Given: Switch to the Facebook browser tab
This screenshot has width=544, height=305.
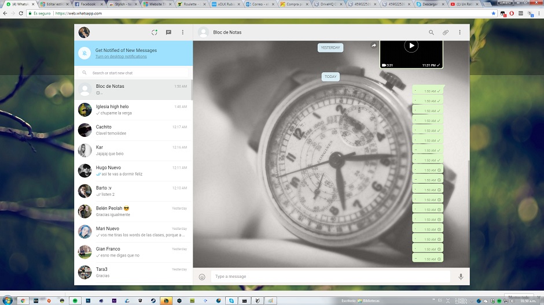Looking at the screenshot, I should pos(87,4).
